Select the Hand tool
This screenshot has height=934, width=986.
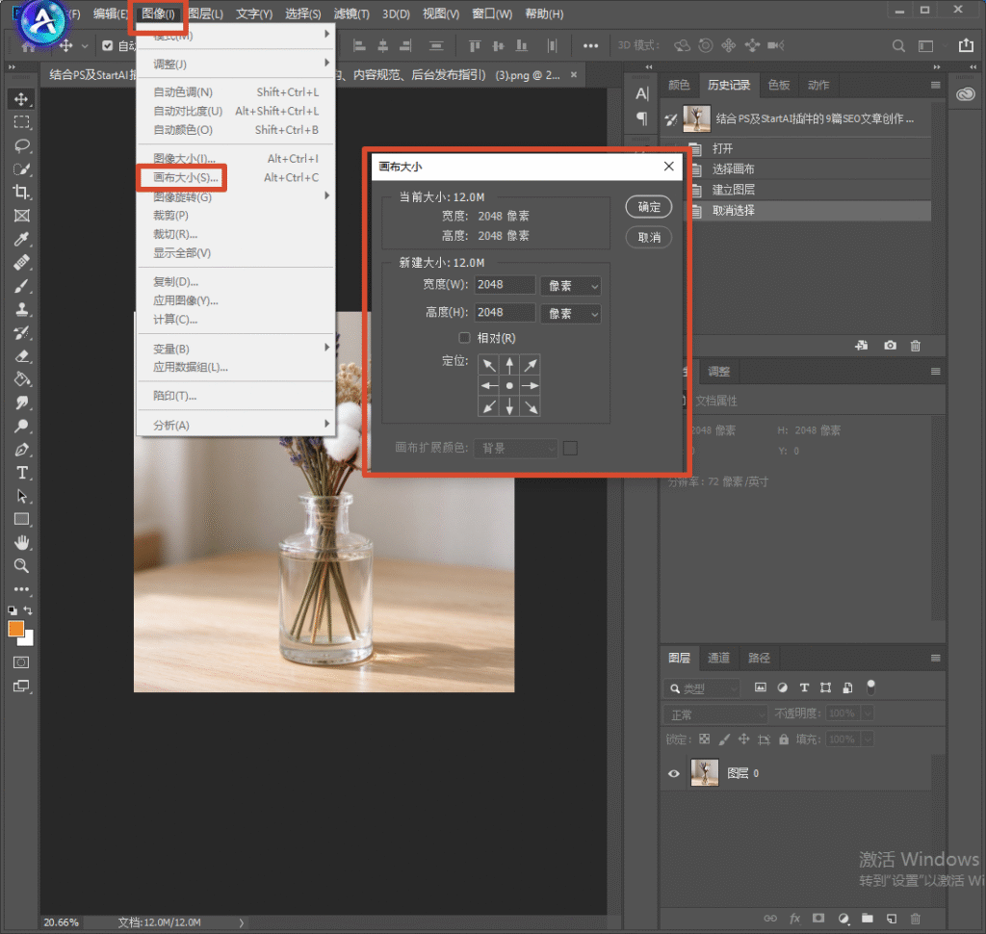[21, 542]
